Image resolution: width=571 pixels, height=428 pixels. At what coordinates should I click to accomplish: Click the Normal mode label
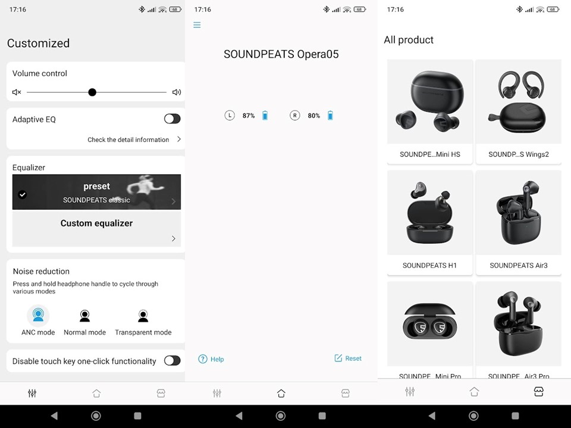coord(84,332)
